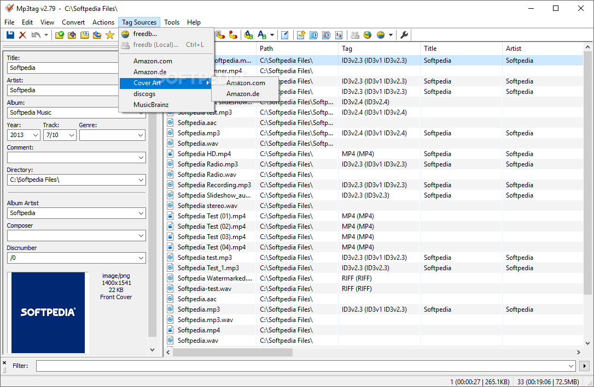594x387 pixels.
Task: Click the Save tag floppy disk icon
Action: point(10,35)
